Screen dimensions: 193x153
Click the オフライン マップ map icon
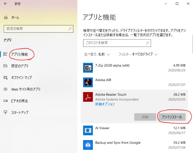(5, 78)
